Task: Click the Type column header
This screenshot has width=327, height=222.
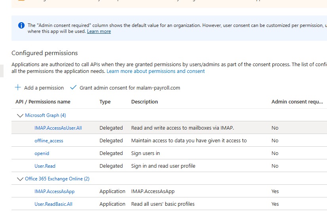Action: (105, 102)
